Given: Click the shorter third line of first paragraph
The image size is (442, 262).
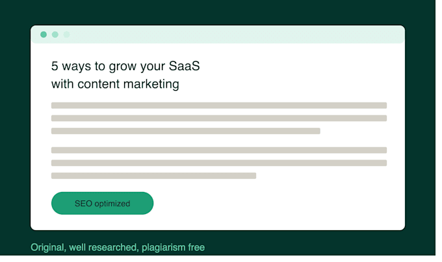Looking at the screenshot, I should click(186, 131).
